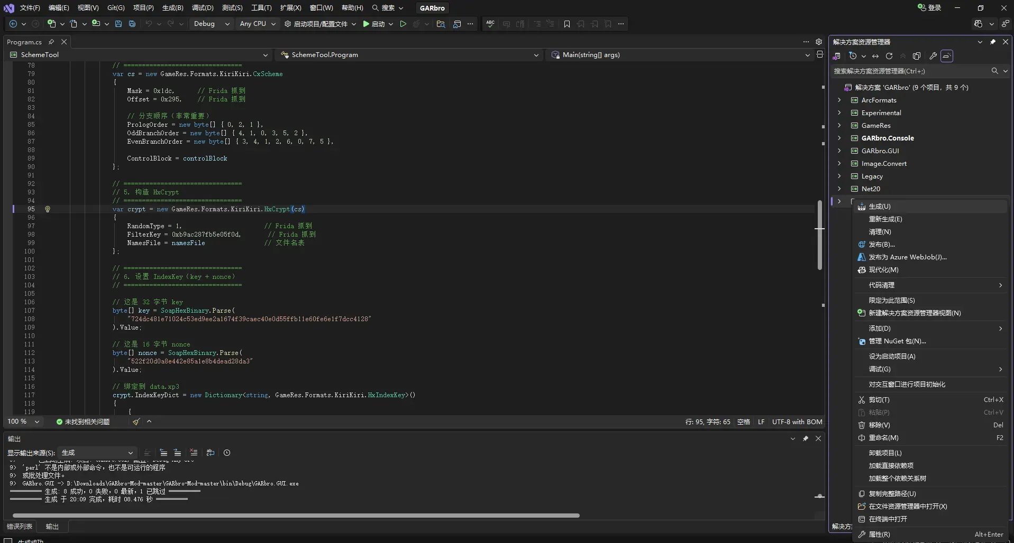The image size is (1014, 543).
Task: Open the 文件(F) menu
Action: pyautogui.click(x=30, y=8)
